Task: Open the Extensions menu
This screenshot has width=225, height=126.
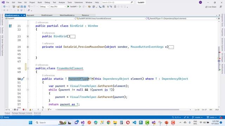Action: click(x=79, y=2)
